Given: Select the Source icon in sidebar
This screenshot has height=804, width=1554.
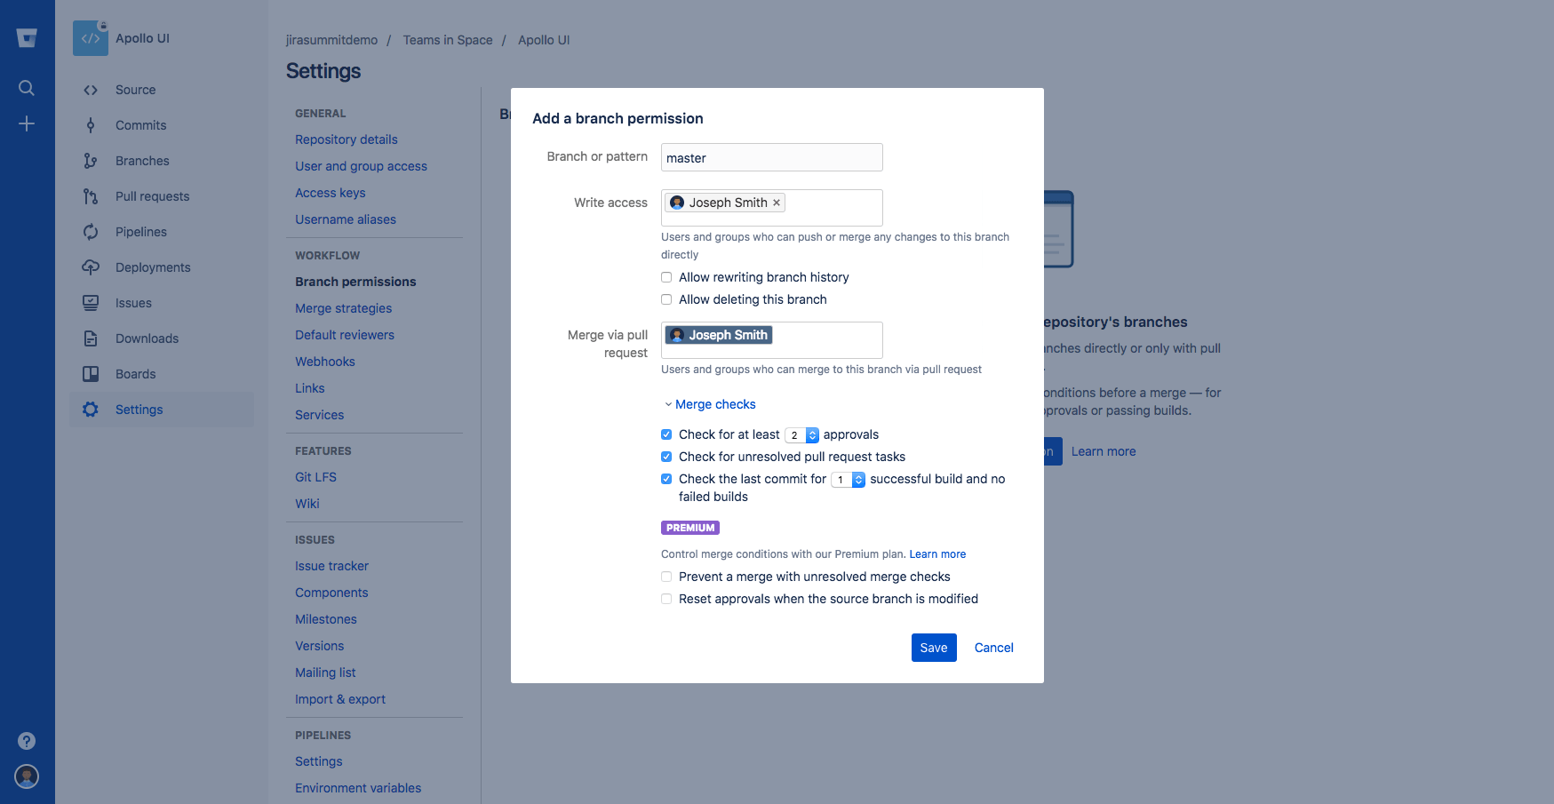Looking at the screenshot, I should pyautogui.click(x=90, y=89).
